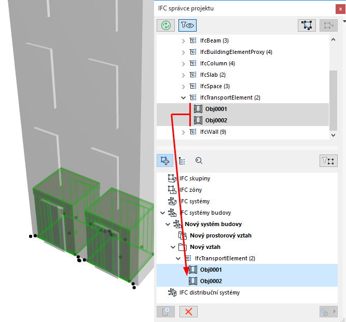Click the green refresh update icon
The image size is (346, 322).
click(165, 25)
